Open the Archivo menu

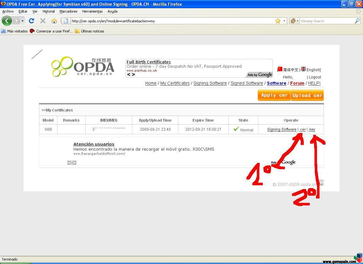pyautogui.click(x=8, y=11)
